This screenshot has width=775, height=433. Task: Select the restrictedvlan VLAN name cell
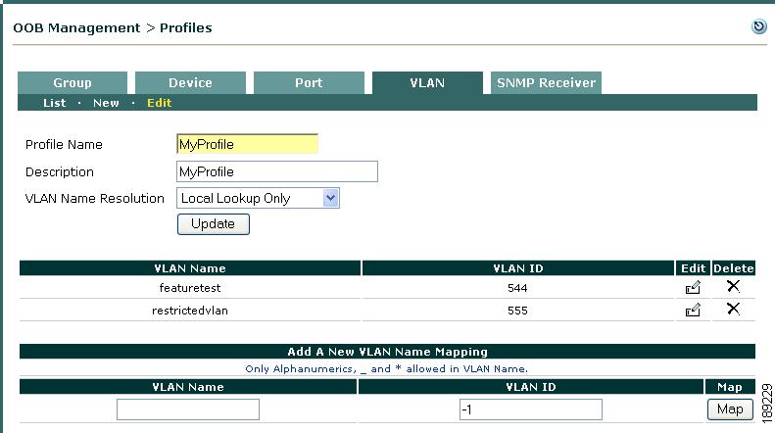[190, 311]
